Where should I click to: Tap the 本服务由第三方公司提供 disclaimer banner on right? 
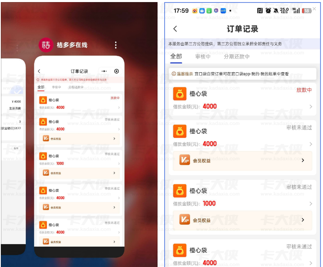(243, 44)
